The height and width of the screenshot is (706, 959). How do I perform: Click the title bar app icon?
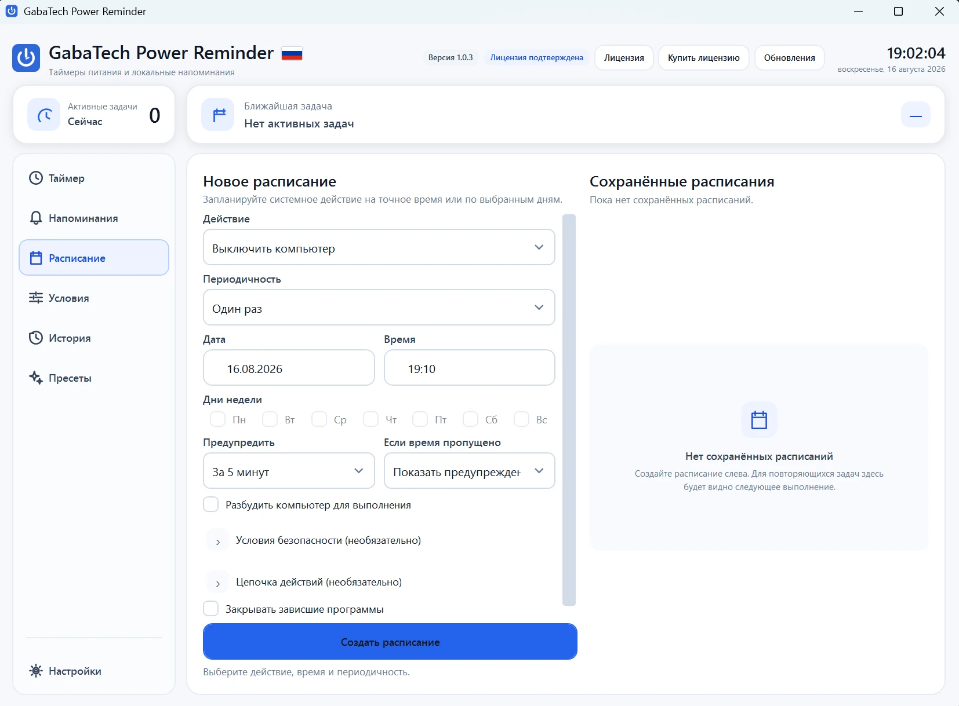coord(12,11)
